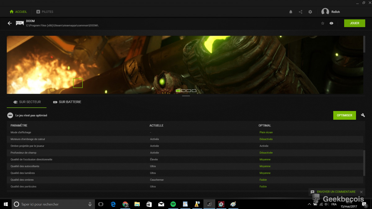372x209 pixels.
Task: Open Spotify from the taskbar
Action: [x=173, y=204]
